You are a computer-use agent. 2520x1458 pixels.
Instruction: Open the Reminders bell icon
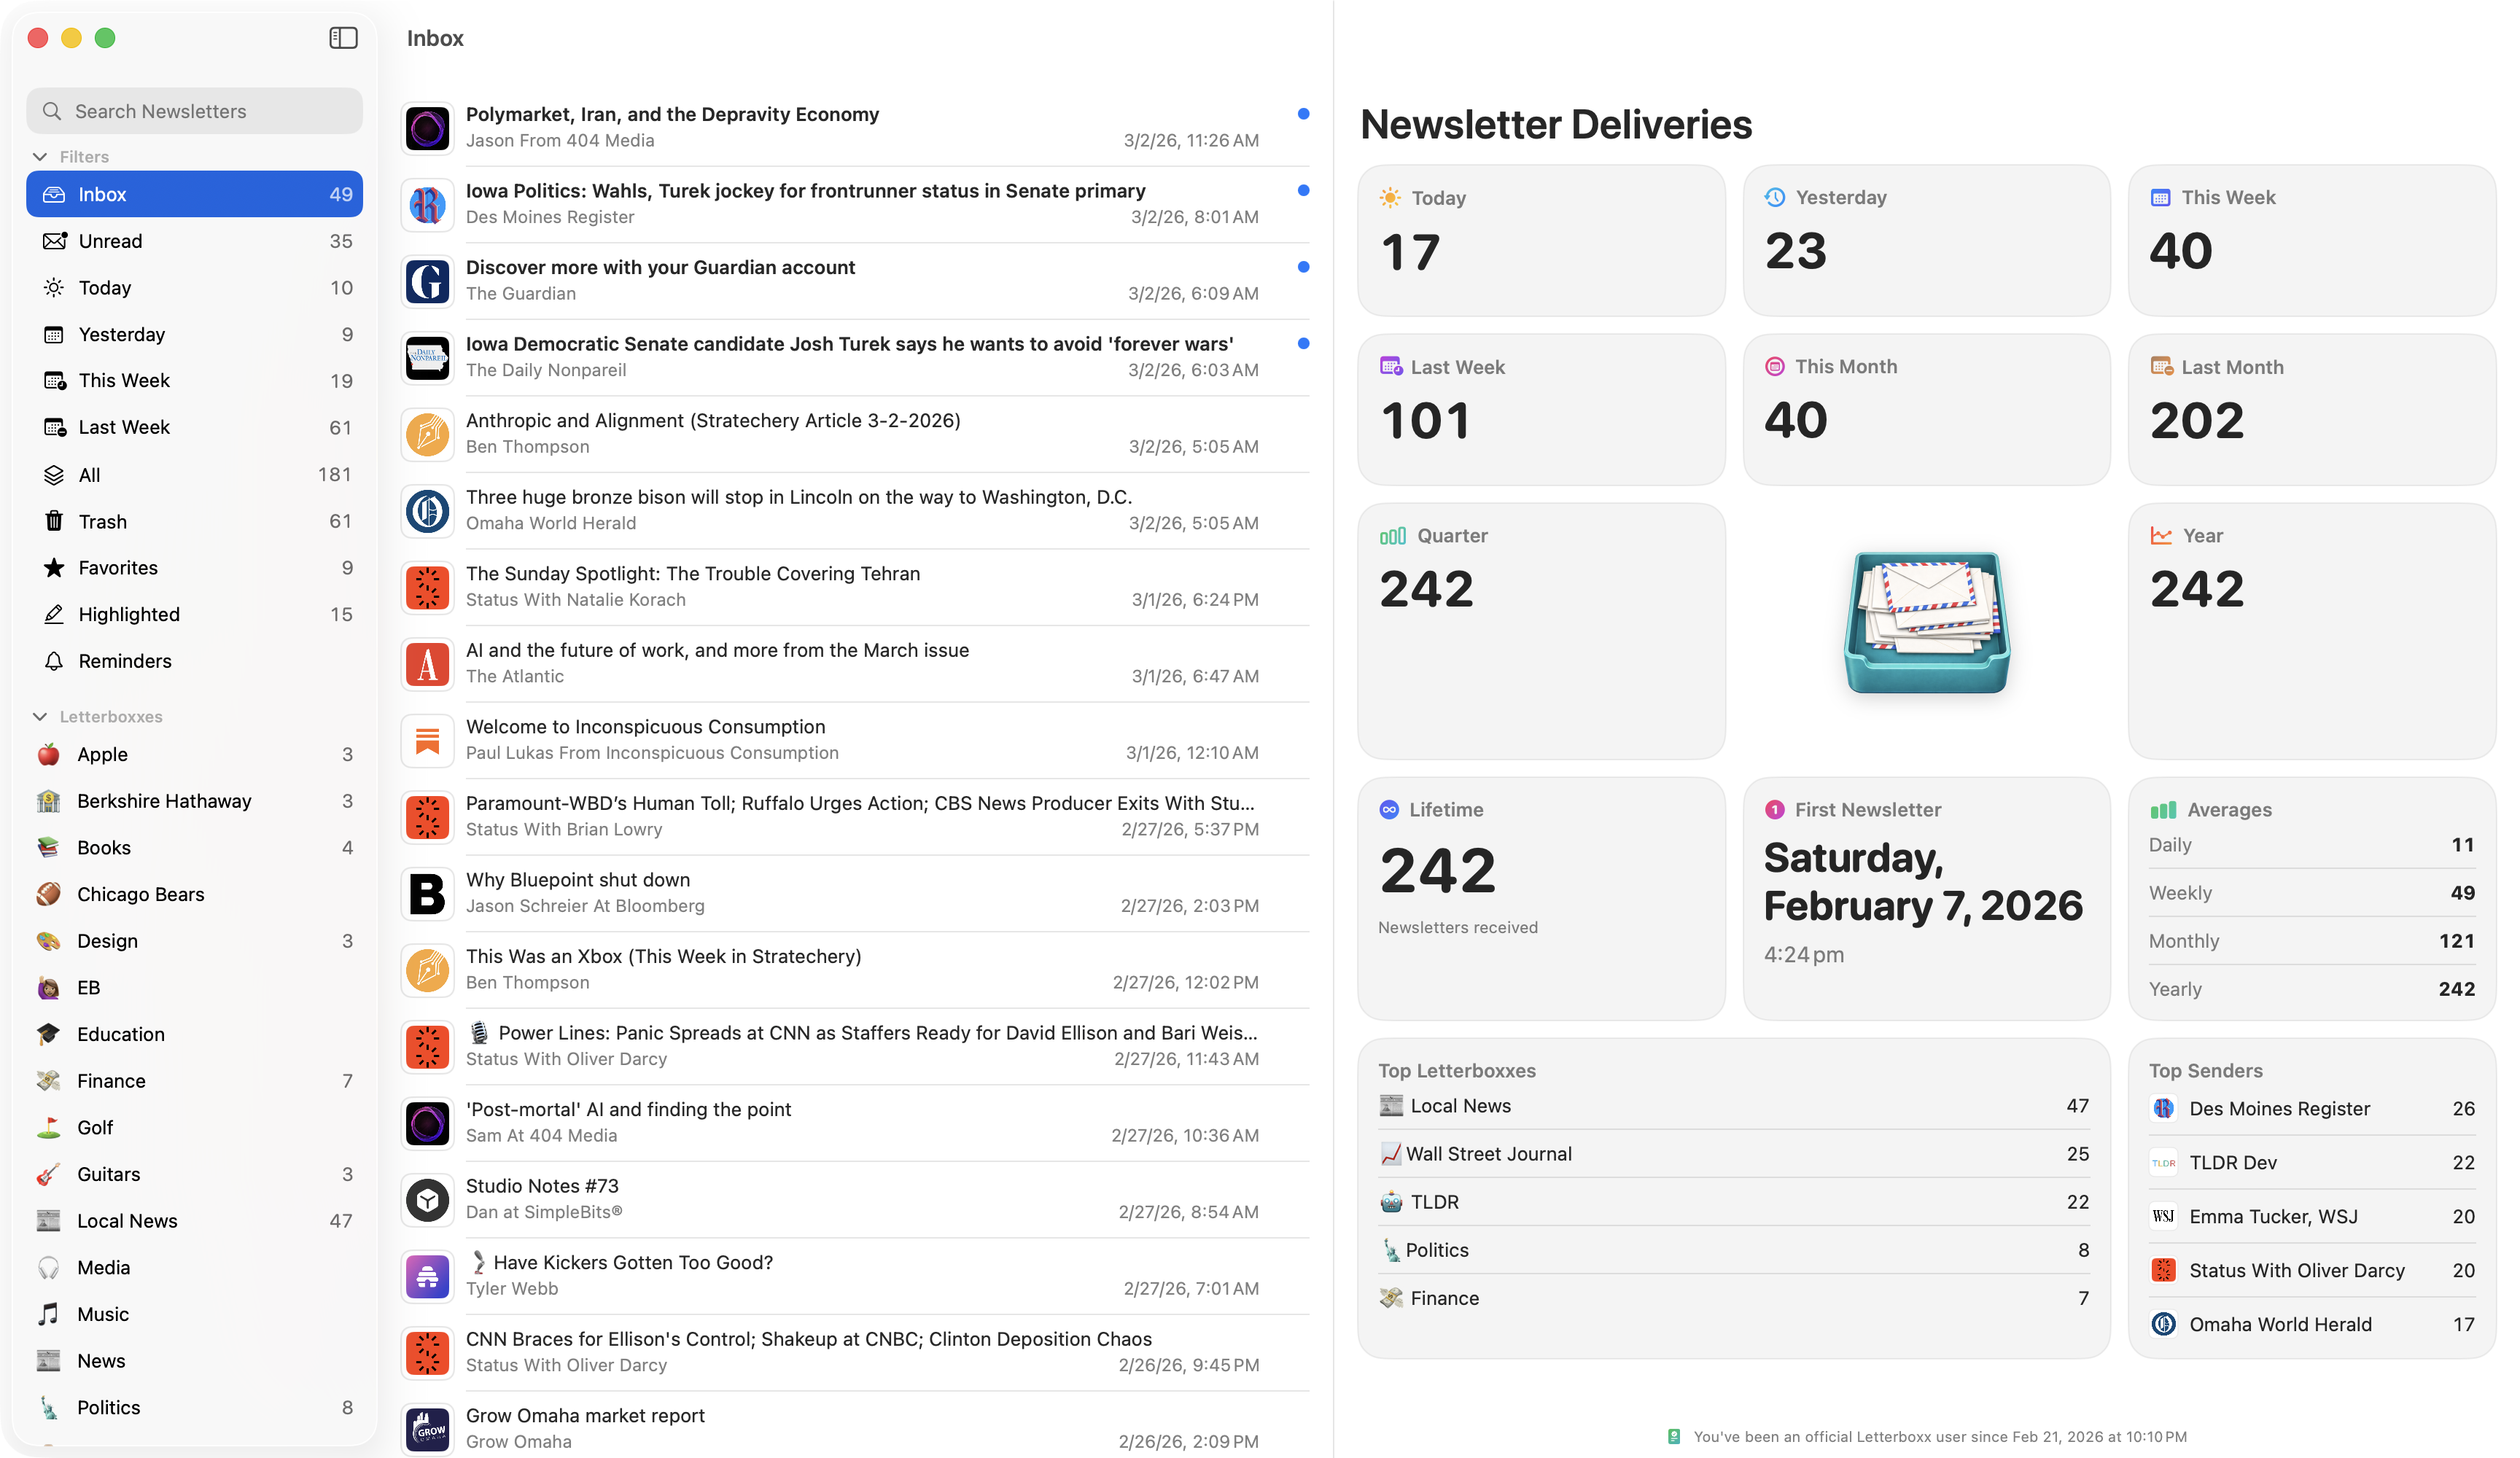click(x=54, y=660)
